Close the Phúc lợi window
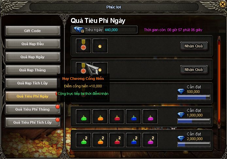The image size is (227, 159). pos(223,4)
